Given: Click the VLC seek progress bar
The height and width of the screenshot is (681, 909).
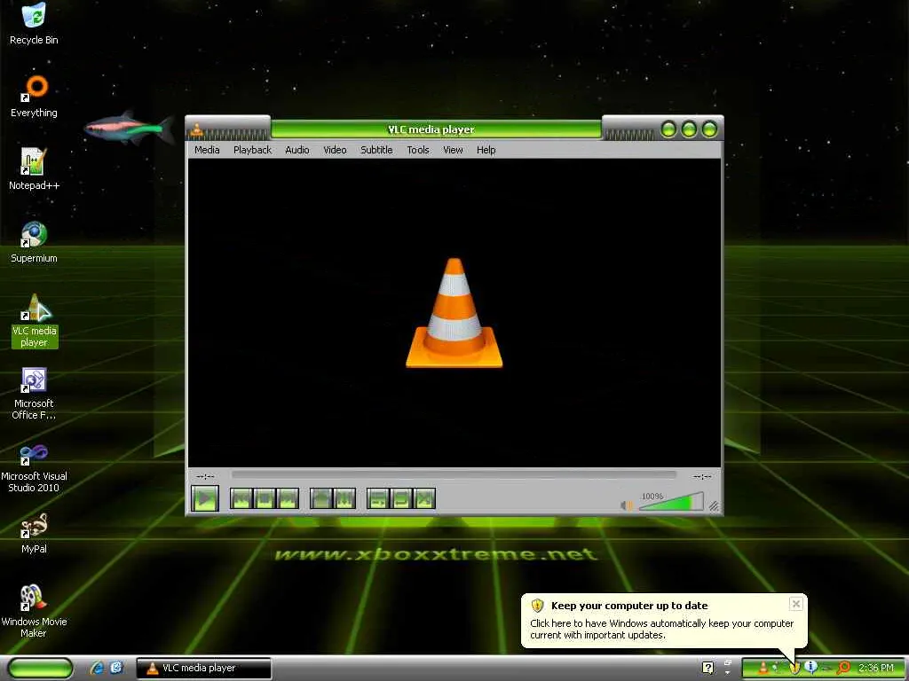Looking at the screenshot, I should (x=454, y=475).
